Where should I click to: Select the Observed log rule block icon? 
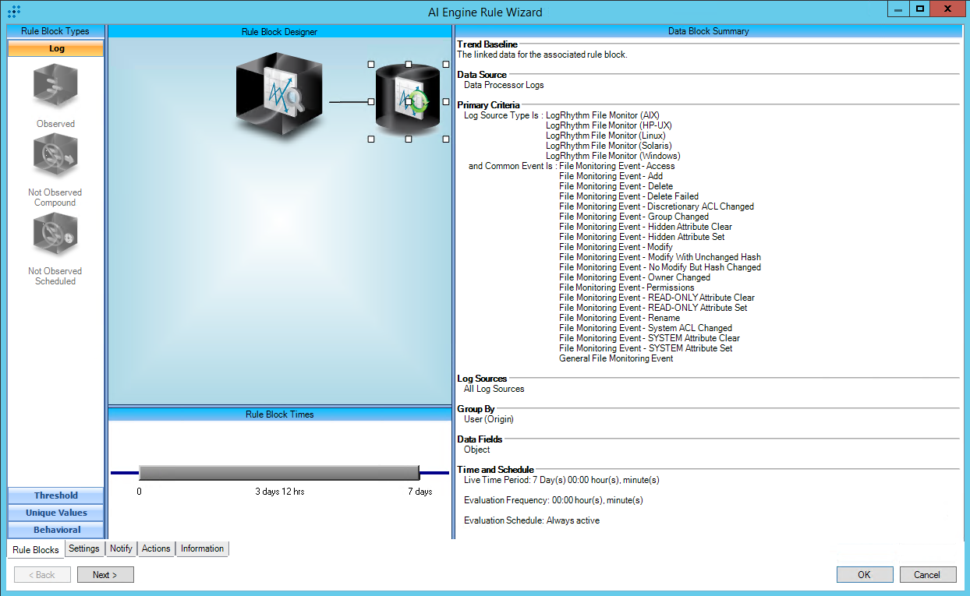click(55, 88)
